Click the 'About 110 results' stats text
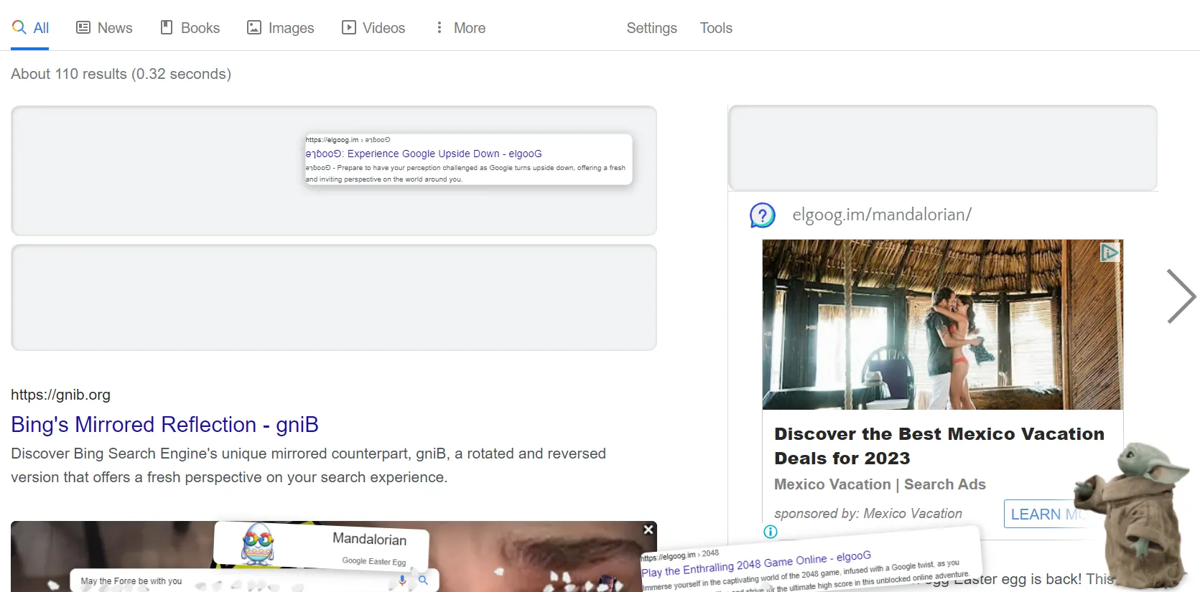This screenshot has height=592, width=1200. (x=121, y=74)
